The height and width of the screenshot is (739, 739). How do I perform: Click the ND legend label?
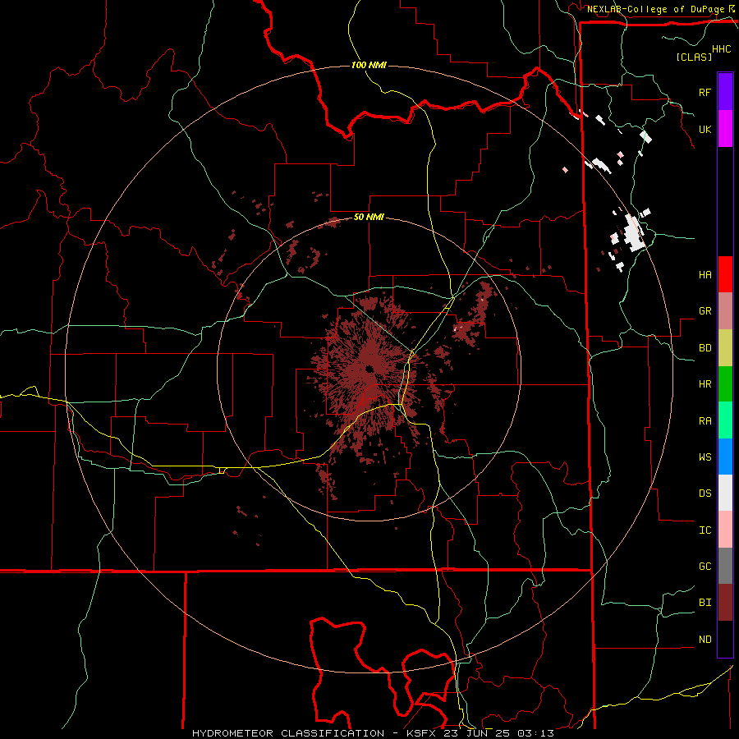pyautogui.click(x=705, y=639)
